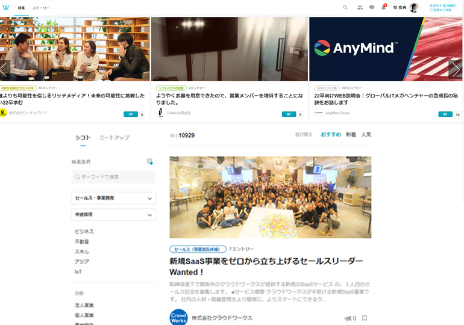Click the CrowdWorks round company logo

(179, 317)
